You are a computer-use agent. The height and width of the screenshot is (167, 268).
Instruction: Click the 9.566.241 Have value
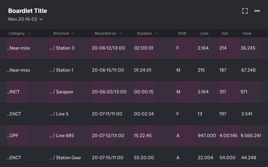pos(250,136)
